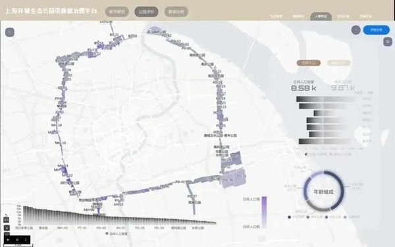Click the purple 日间人口 gradient legend bar

[264, 213]
